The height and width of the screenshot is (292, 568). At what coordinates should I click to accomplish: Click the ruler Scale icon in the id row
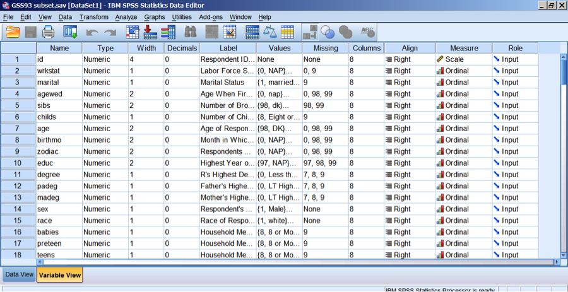coord(440,59)
